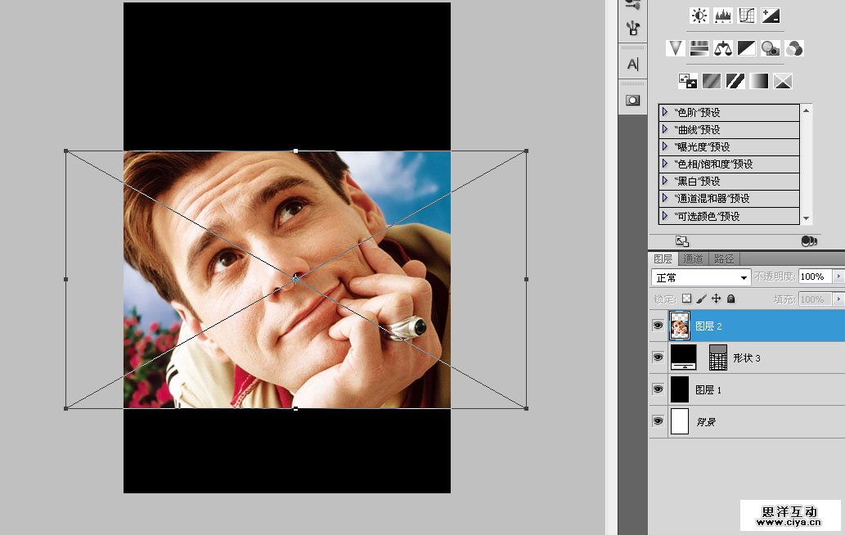Click the Photo Filter adjustment icon
The height and width of the screenshot is (535, 845).
(770, 48)
